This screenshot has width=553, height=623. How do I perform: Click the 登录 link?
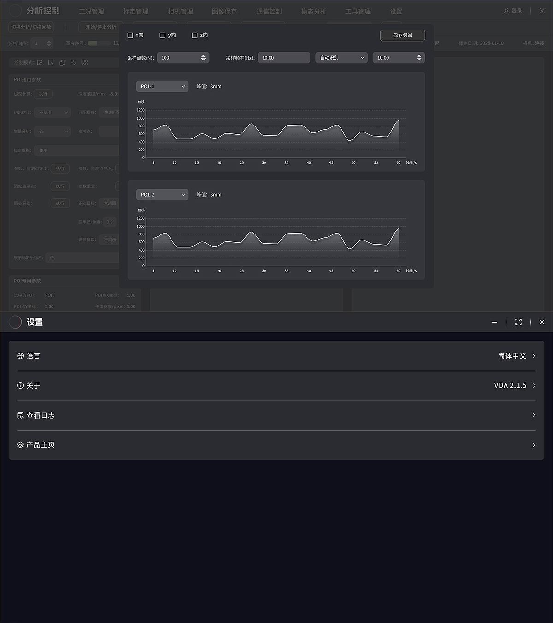517,11
